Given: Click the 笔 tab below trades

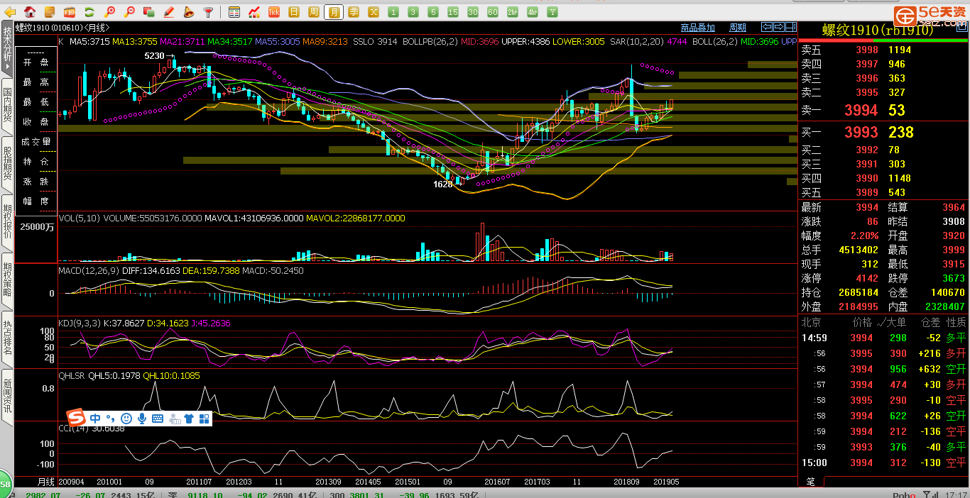Looking at the screenshot, I should point(810,482).
